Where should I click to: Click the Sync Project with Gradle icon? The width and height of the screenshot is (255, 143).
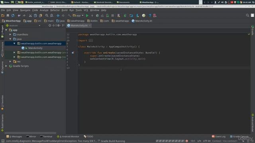pyautogui.click(x=125, y=15)
